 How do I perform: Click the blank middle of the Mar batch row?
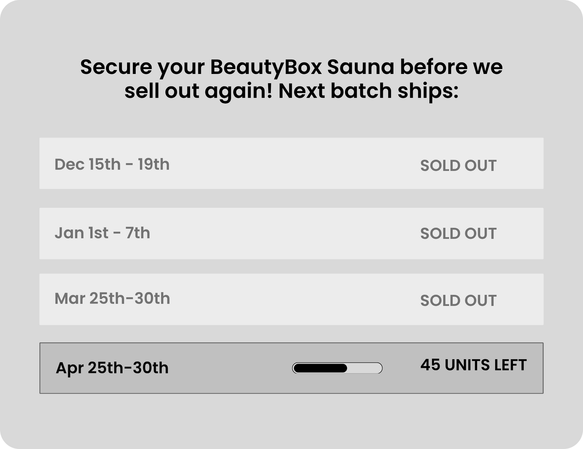tap(291, 299)
